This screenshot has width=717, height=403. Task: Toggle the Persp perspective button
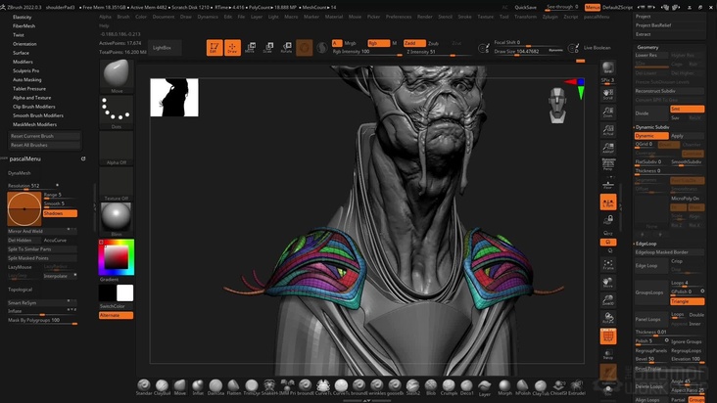pos(607,165)
